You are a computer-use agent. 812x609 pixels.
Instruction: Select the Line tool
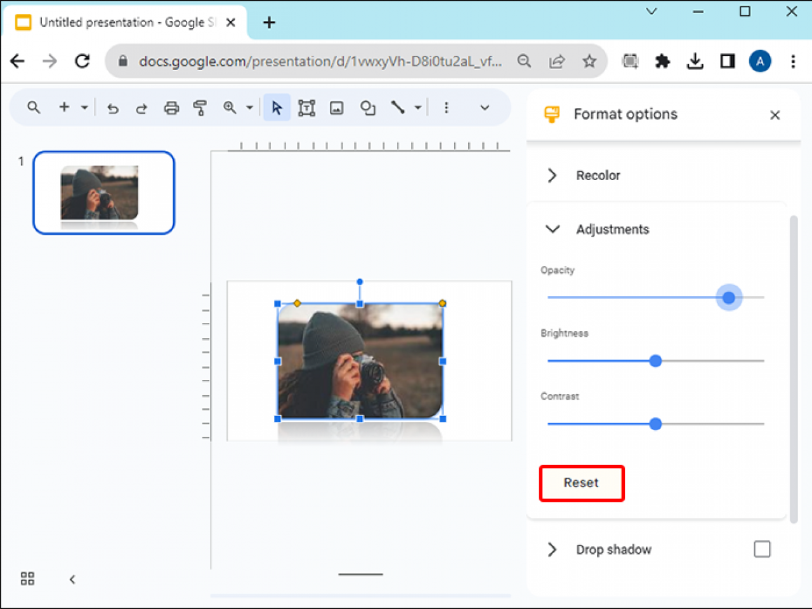(397, 107)
